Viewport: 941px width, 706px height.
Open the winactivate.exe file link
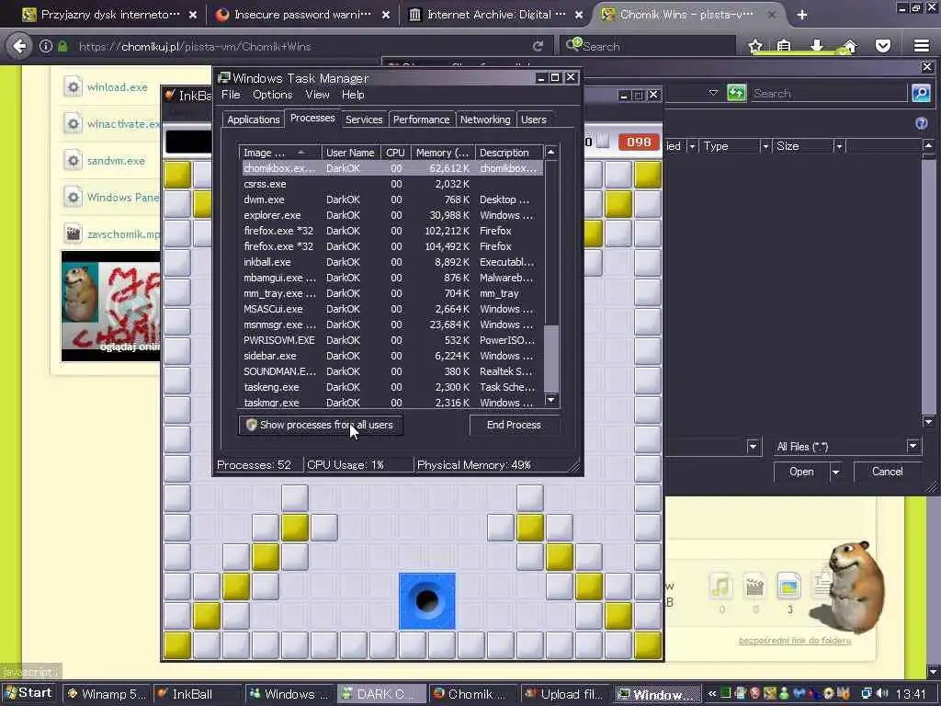tap(123, 124)
